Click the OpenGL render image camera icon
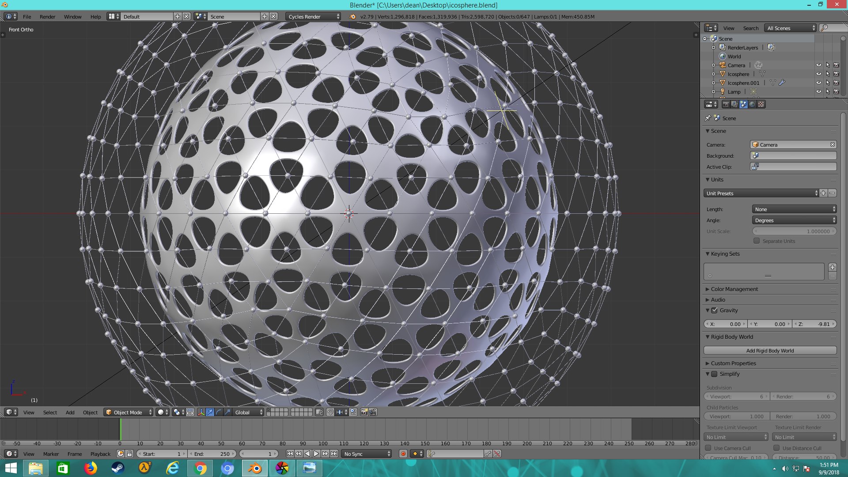Viewport: 848px width, 477px height. coord(364,412)
